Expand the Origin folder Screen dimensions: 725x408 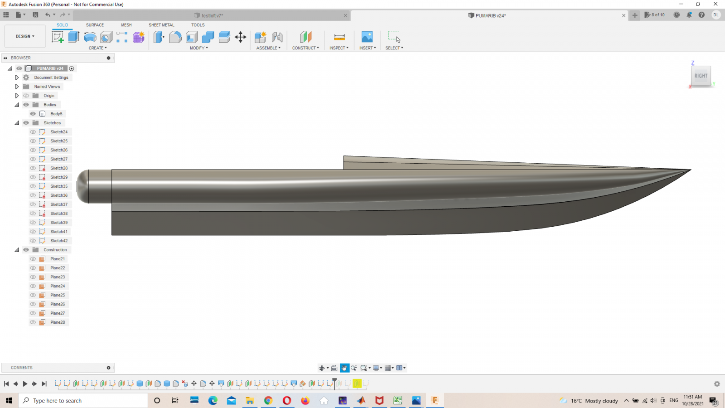17,96
